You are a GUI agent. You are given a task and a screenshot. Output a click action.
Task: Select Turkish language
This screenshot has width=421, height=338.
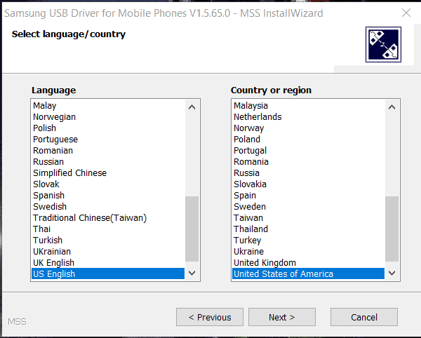[108, 241]
